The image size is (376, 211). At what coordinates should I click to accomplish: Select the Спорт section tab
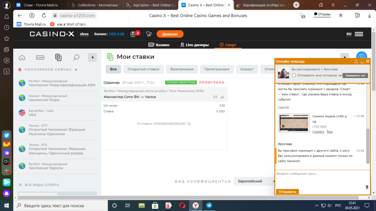pyautogui.click(x=228, y=45)
